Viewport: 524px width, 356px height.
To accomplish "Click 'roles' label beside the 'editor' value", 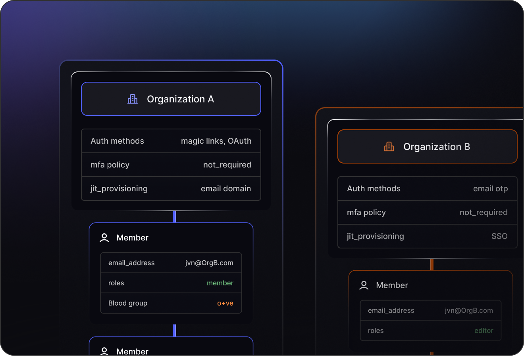I will [376, 331].
